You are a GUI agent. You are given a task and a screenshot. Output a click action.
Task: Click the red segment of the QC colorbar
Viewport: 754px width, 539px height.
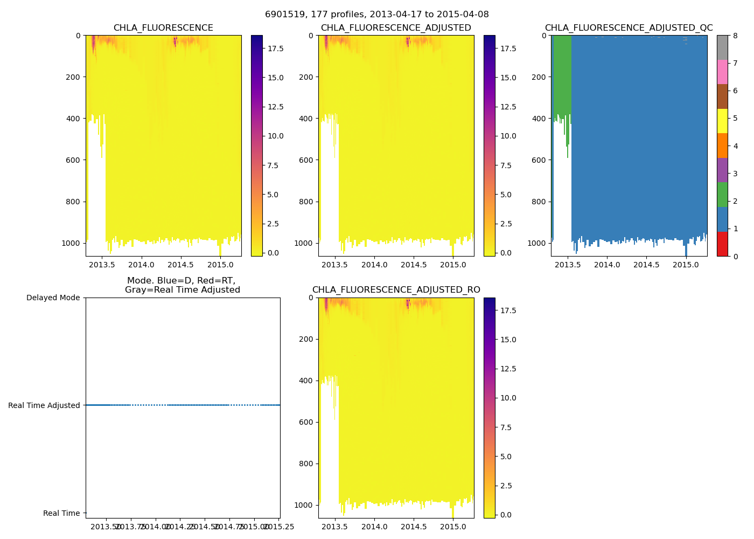point(722,244)
